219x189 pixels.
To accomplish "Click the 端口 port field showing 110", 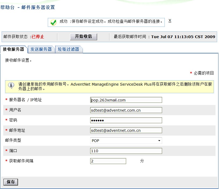I will pos(126,151).
